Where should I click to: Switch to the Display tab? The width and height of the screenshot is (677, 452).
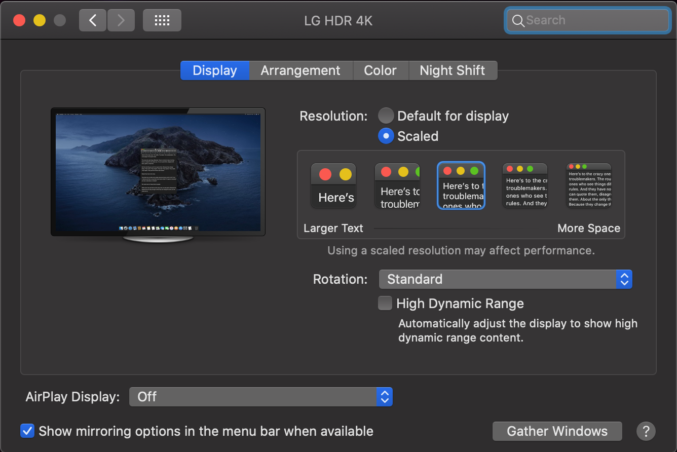click(x=215, y=70)
